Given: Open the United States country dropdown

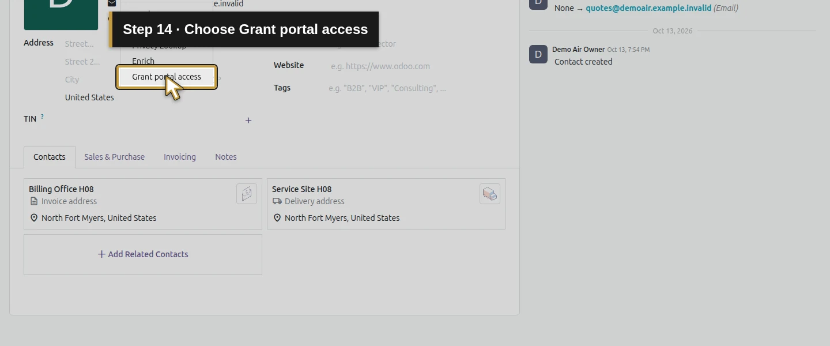Looking at the screenshot, I should coord(90,97).
